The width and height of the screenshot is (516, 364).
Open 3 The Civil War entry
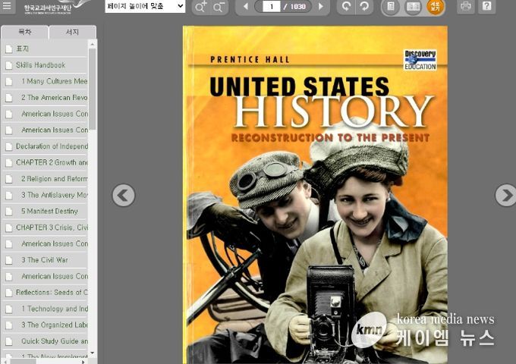(44, 260)
